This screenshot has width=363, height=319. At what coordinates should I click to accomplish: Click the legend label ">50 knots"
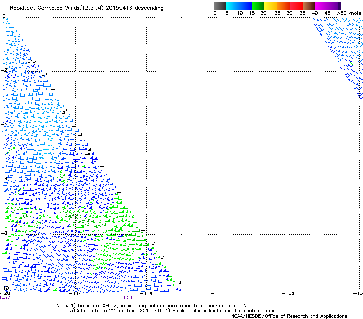point(349,13)
